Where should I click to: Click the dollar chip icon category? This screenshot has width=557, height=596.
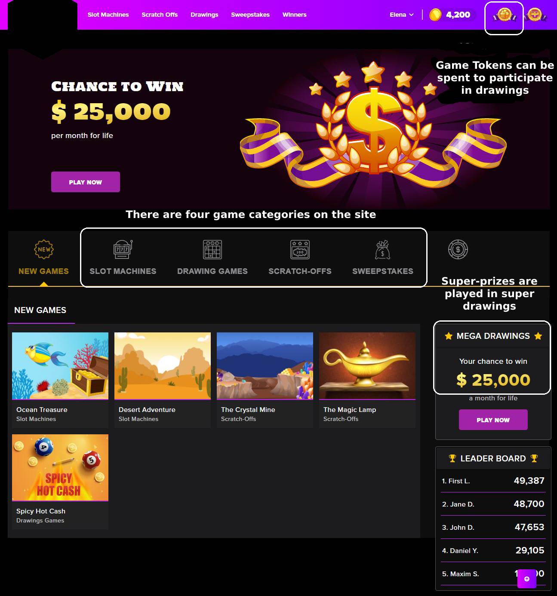click(458, 249)
